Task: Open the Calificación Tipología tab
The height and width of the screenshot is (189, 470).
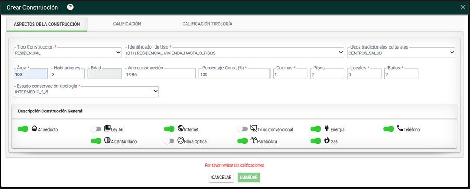Action: 207,24
